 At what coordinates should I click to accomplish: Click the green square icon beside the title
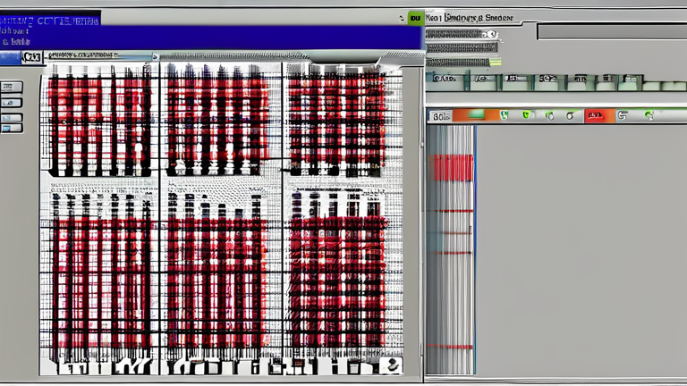(x=415, y=18)
